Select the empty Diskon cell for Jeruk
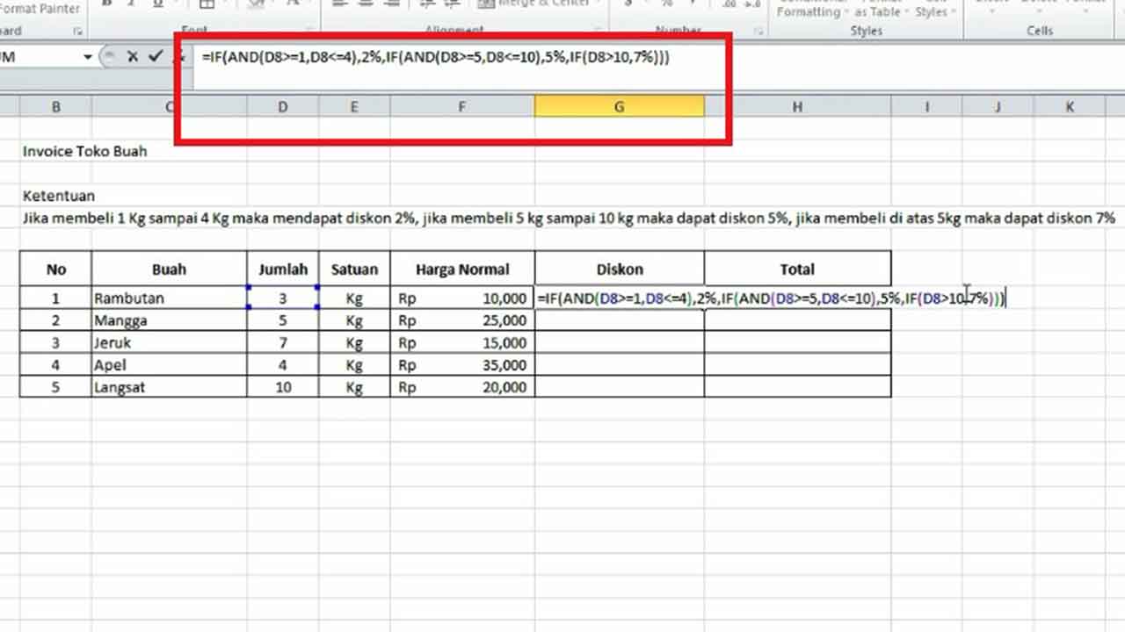This screenshot has width=1125, height=632. (619, 343)
